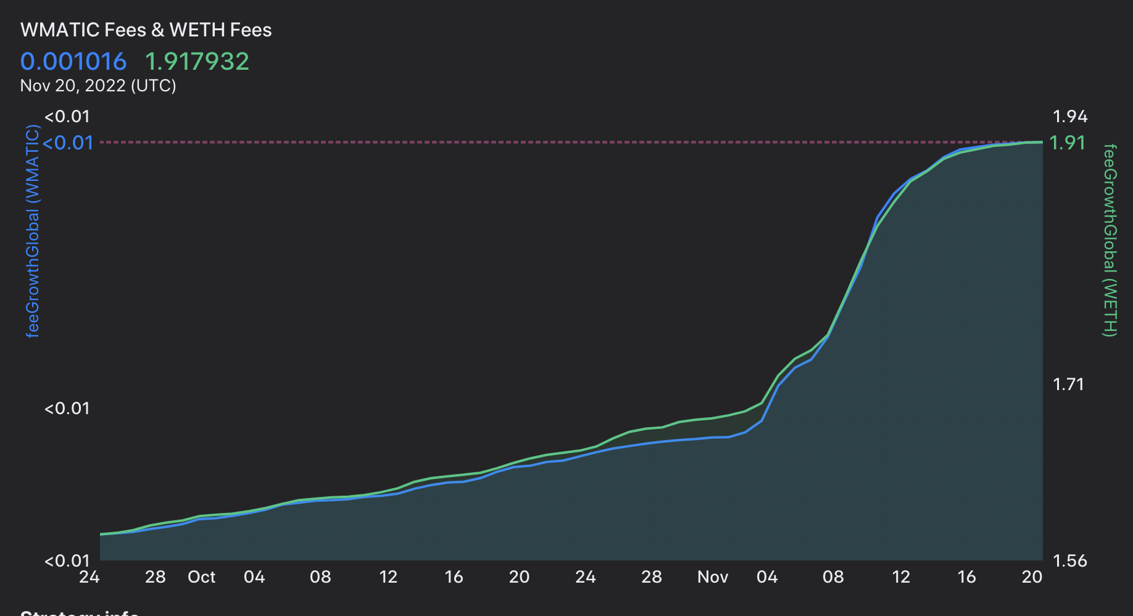Click the bottom <0.01 tick on left axis
1133x616 pixels.
[67, 560]
